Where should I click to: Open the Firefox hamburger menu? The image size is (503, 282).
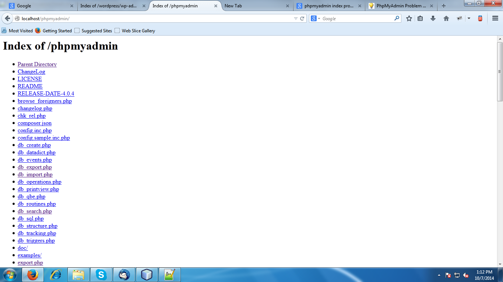(495, 18)
